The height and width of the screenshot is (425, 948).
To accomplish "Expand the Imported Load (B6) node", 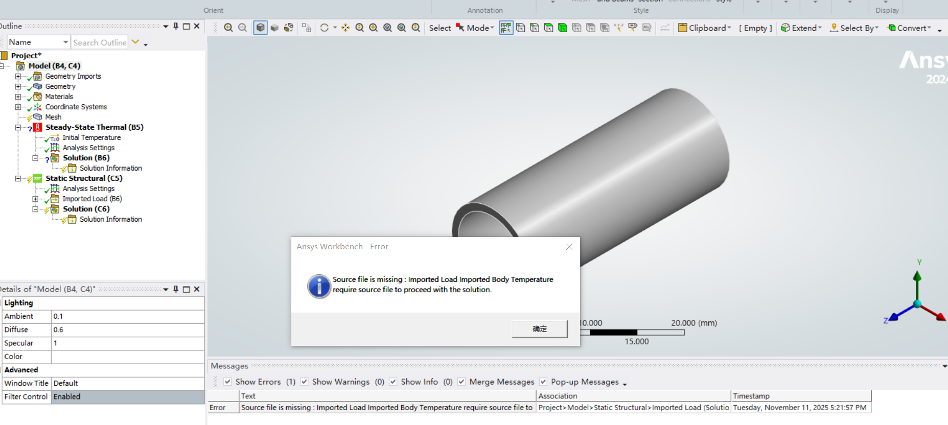I will (35, 199).
